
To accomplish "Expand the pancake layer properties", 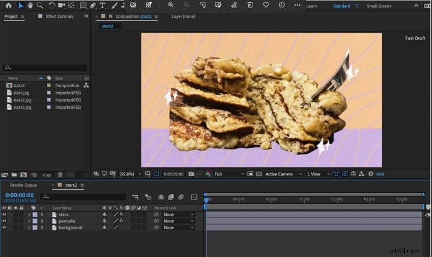I will coord(28,221).
